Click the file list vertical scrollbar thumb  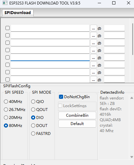133,39
